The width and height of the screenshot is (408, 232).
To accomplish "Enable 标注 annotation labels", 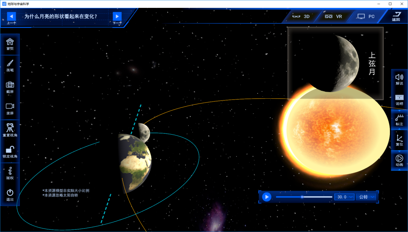I will [x=399, y=120].
